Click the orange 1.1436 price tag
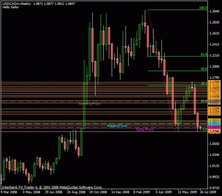 click(214, 97)
